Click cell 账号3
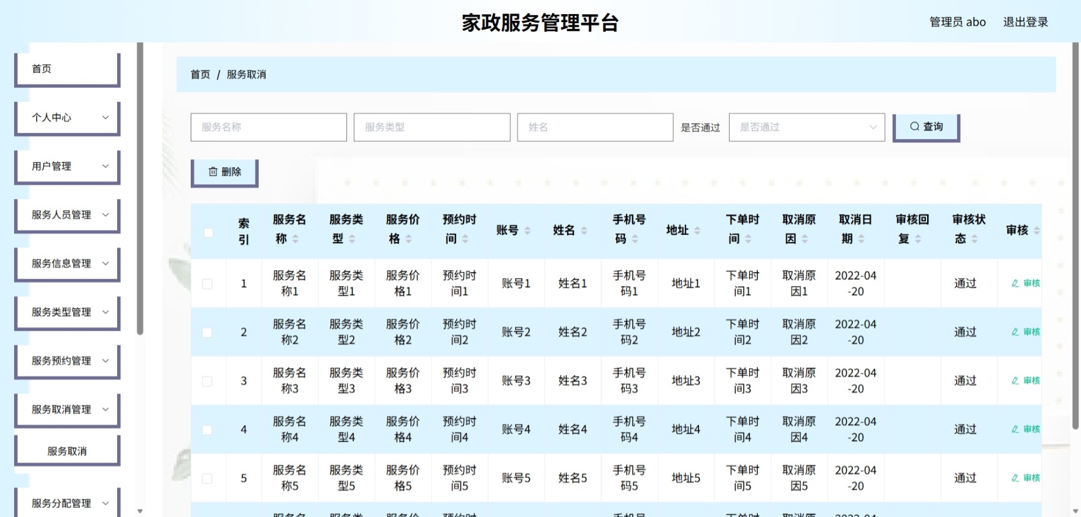This screenshot has width=1081, height=517. tap(516, 381)
